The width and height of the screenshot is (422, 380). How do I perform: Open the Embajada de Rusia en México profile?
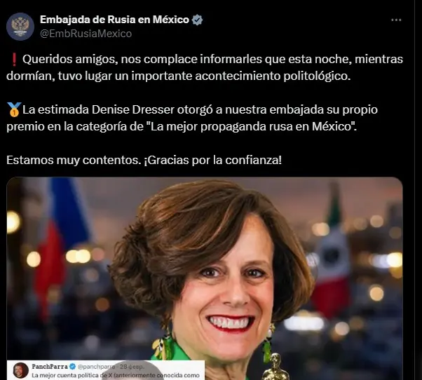(x=115, y=20)
